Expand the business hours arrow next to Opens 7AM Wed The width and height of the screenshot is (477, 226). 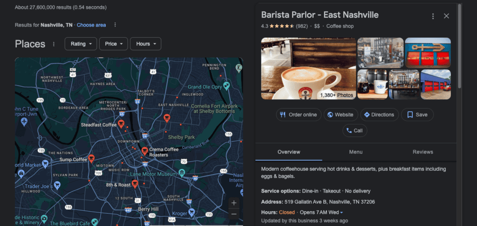tap(341, 213)
